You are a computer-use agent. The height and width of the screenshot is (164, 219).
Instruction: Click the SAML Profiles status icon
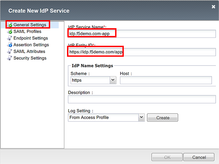[x=10, y=31]
